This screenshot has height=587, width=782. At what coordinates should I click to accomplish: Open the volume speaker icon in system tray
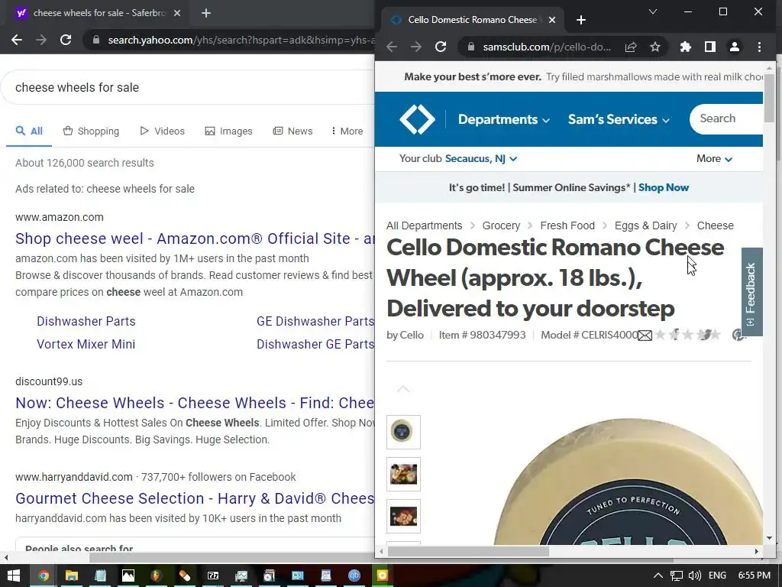[694, 576]
